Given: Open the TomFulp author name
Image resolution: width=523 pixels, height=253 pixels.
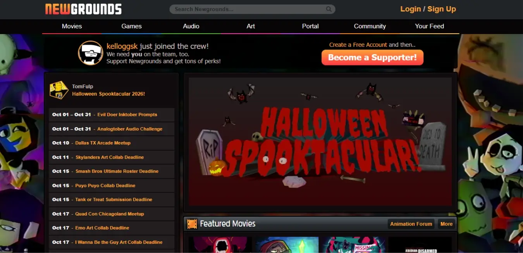Looking at the screenshot, I should point(83,86).
